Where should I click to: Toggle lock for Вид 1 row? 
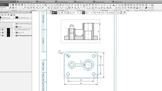(x=3, y=33)
